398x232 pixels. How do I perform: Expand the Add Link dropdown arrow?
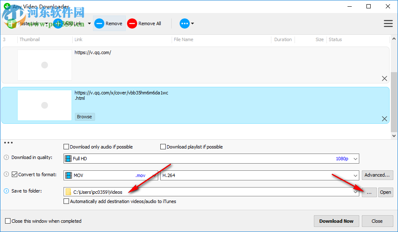click(89, 23)
